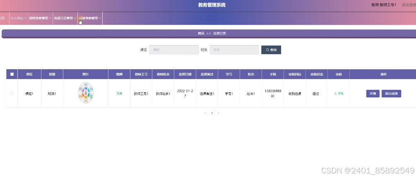Click the 选课记录 breadcrumb text
This screenshot has height=178, width=416.
click(219, 34)
